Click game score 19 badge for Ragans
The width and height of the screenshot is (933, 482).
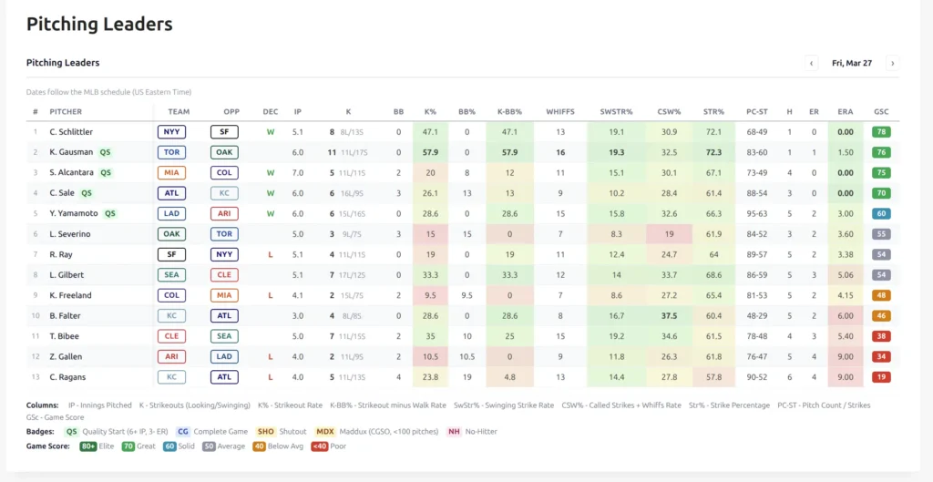tap(881, 377)
